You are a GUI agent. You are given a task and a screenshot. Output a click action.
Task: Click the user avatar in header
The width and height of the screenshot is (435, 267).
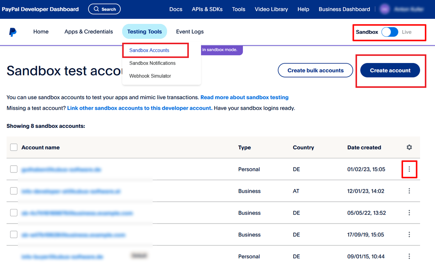pyautogui.click(x=385, y=9)
